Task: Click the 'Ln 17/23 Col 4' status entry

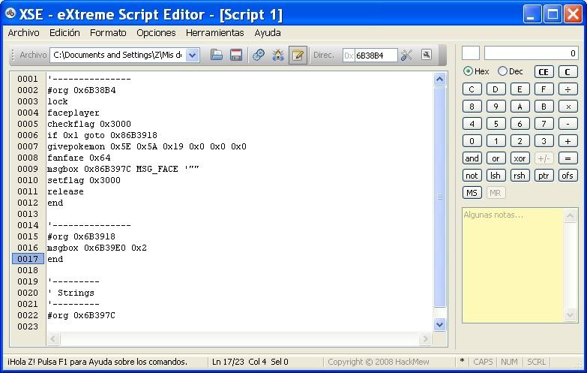Action: coord(250,362)
